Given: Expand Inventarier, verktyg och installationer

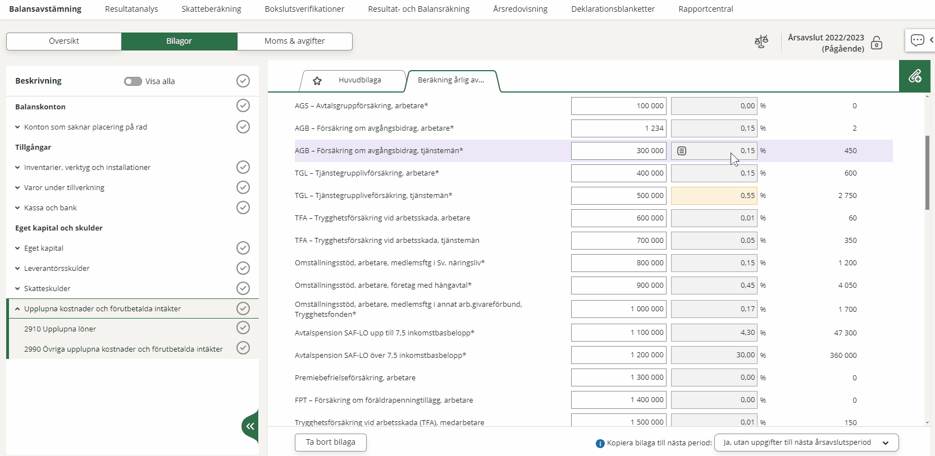Looking at the screenshot, I should pos(17,168).
